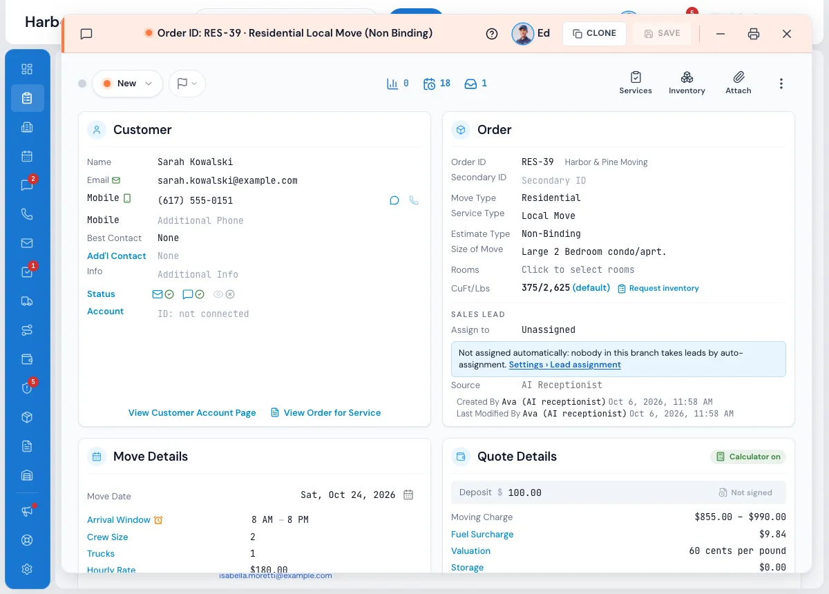
Task: Message the customer via chat bubble icon
Action: click(394, 200)
